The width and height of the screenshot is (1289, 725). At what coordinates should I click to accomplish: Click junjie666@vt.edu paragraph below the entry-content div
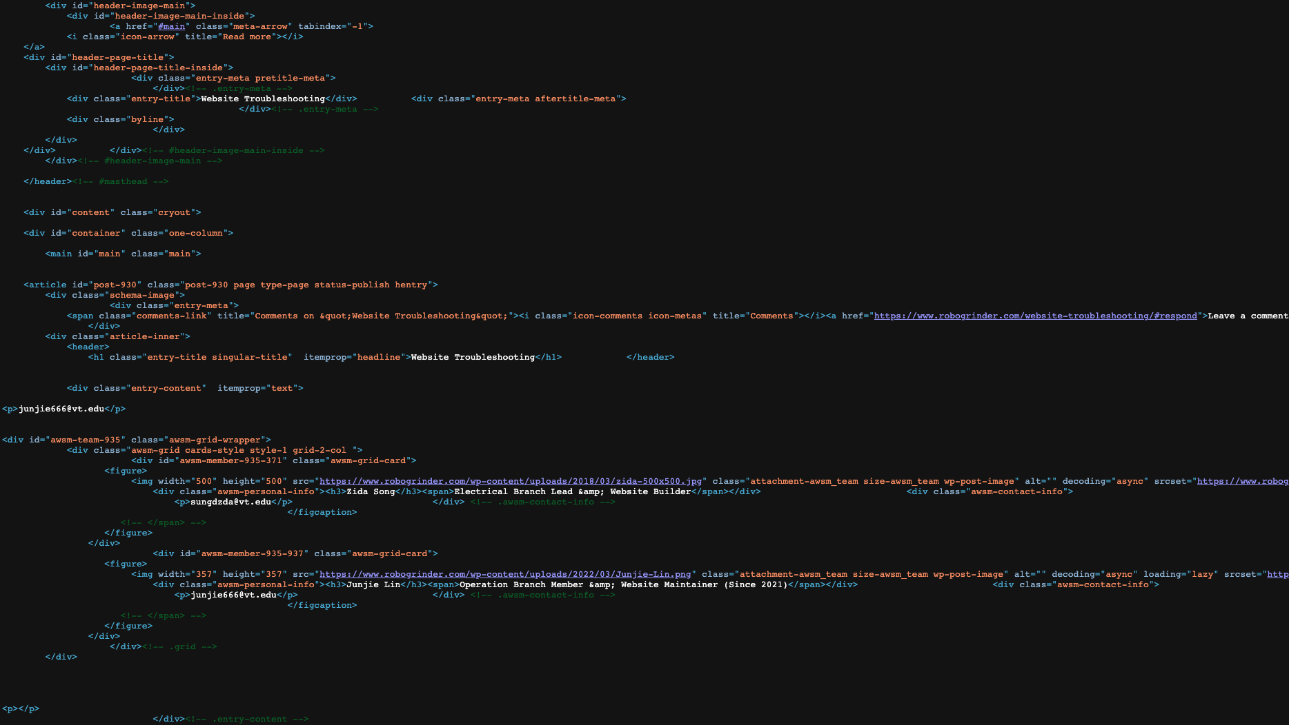[61, 409]
